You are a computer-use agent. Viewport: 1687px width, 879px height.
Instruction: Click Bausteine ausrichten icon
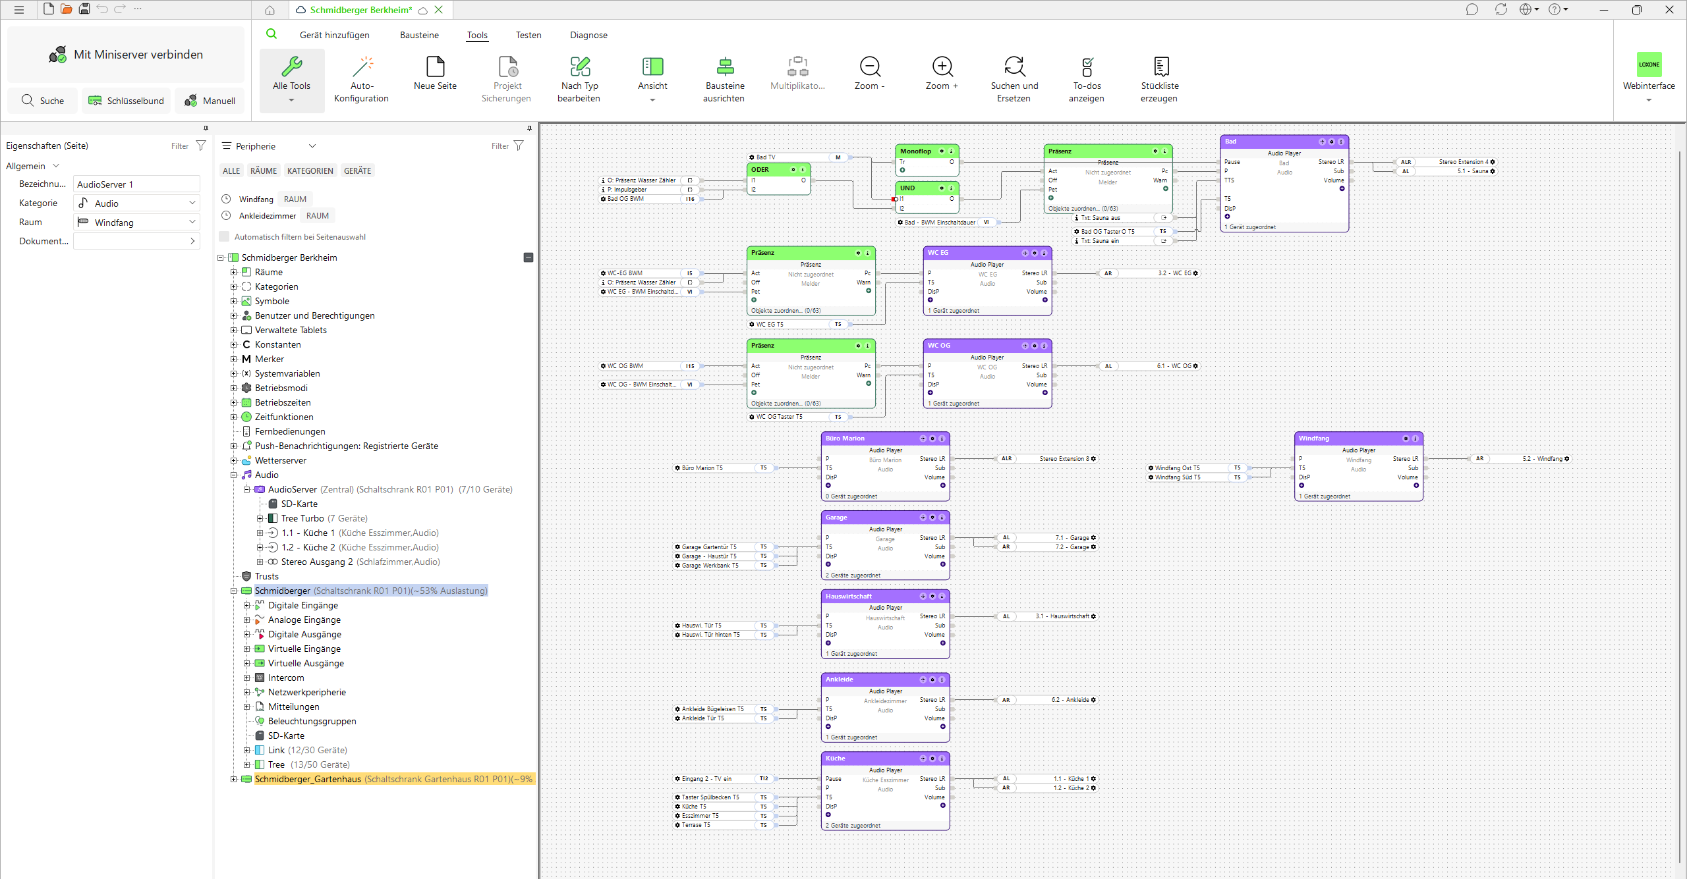click(x=724, y=67)
